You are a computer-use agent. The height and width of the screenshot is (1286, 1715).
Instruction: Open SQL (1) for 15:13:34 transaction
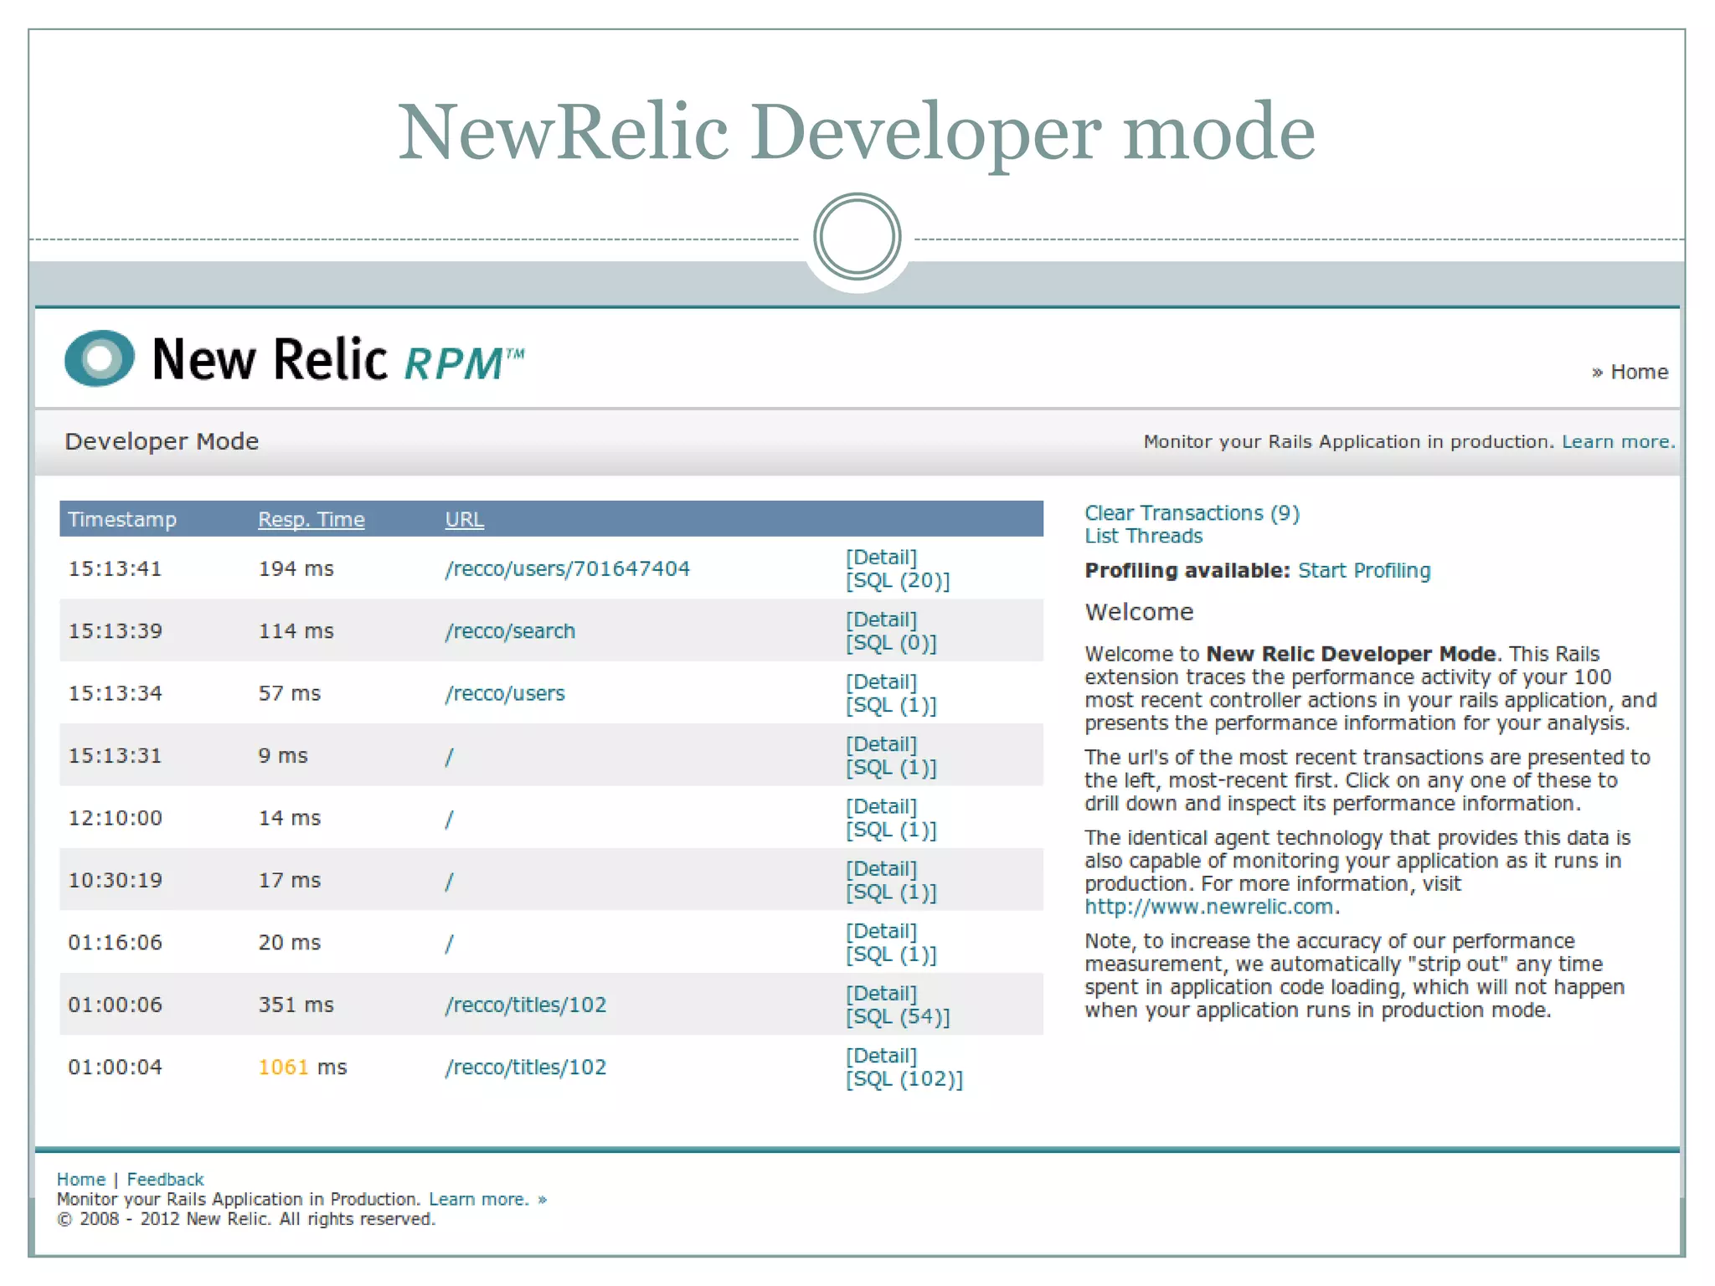pyautogui.click(x=891, y=705)
